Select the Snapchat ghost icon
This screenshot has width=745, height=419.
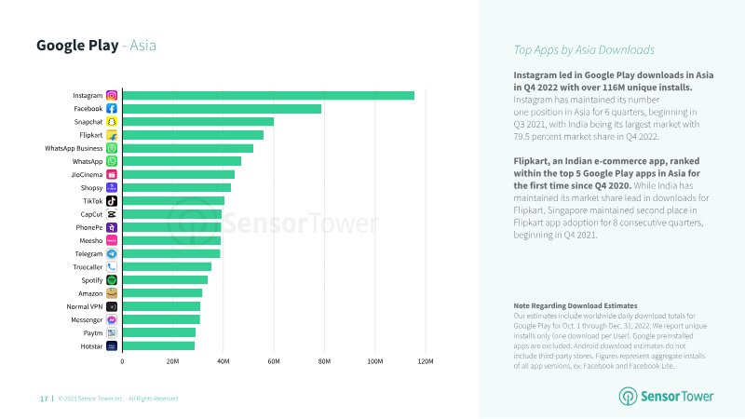(x=112, y=122)
